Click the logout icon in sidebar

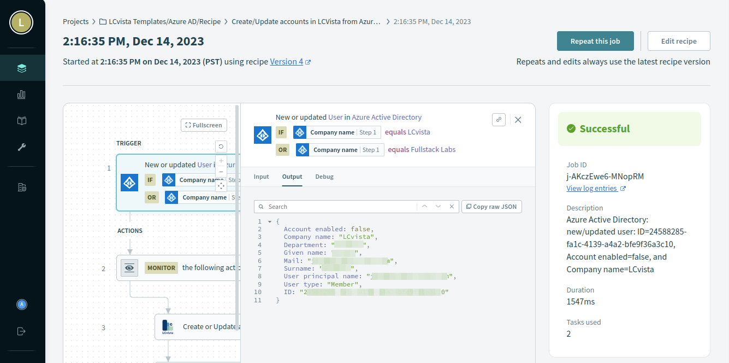coord(22,331)
